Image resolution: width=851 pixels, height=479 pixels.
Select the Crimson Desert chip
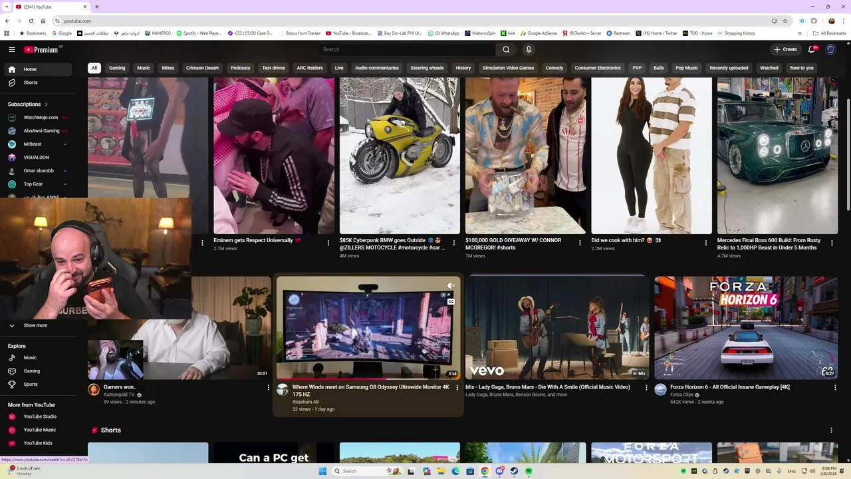point(202,68)
